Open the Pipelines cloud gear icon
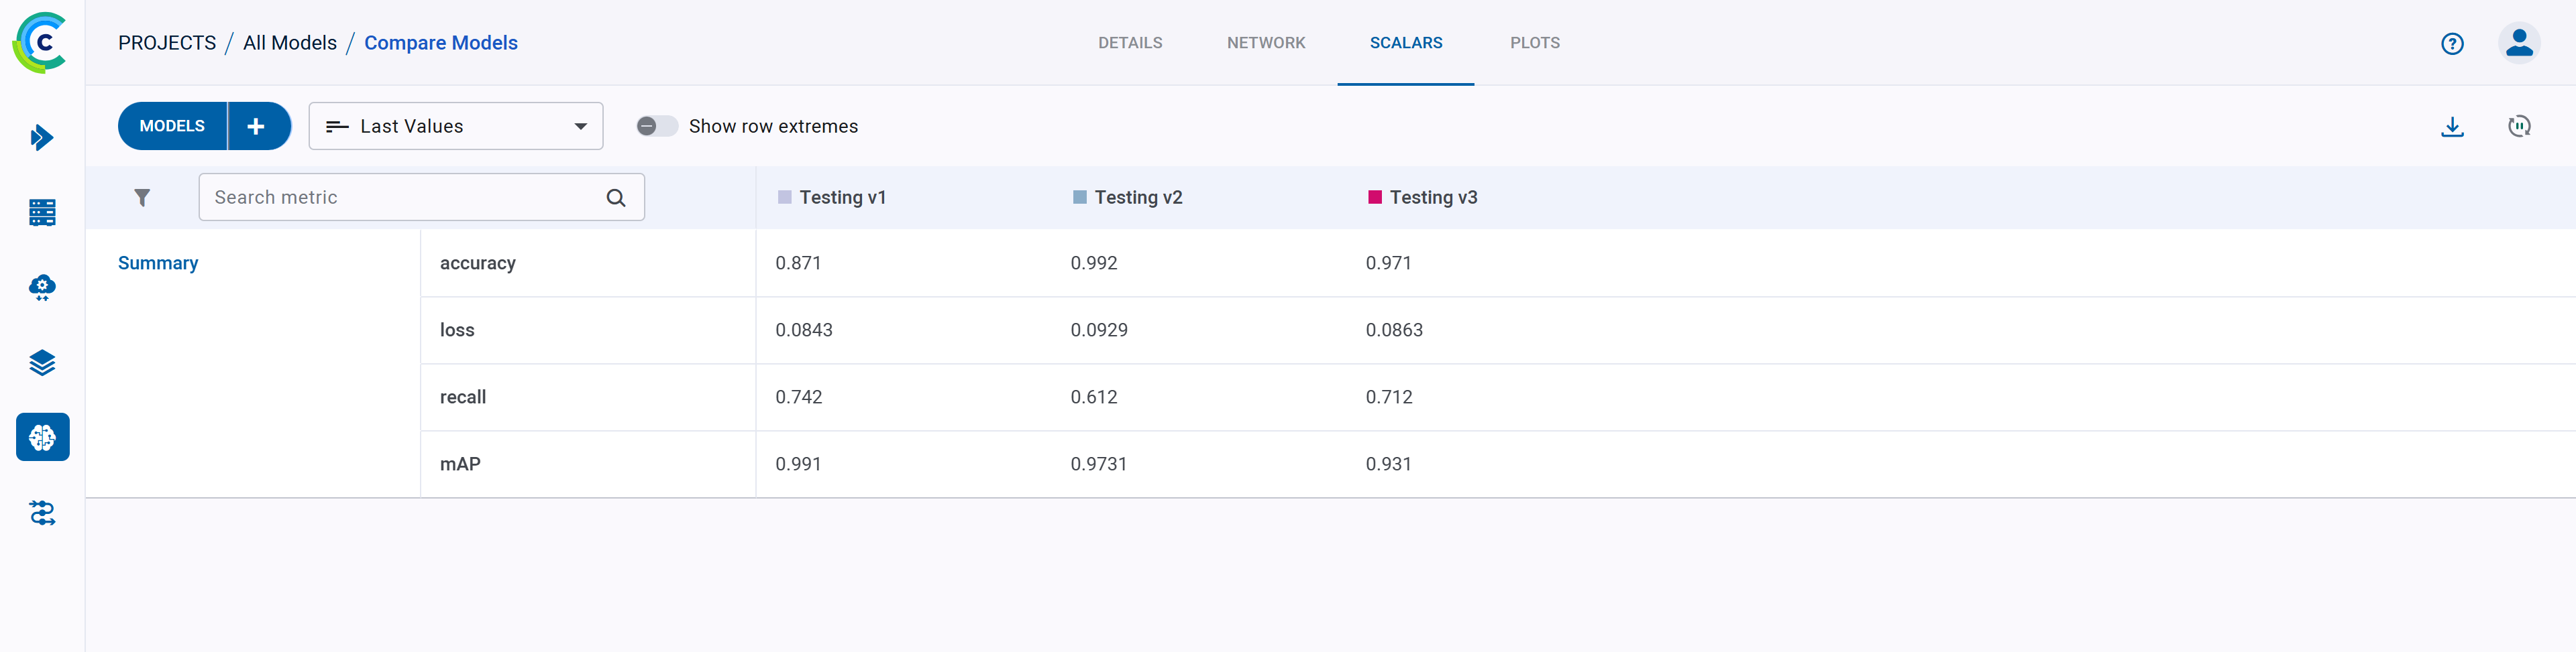Image resolution: width=2576 pixels, height=652 pixels. (x=42, y=287)
